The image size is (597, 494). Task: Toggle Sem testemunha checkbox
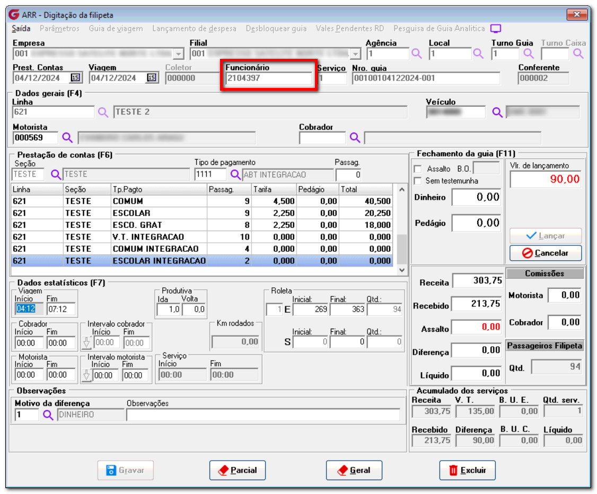[x=418, y=181]
